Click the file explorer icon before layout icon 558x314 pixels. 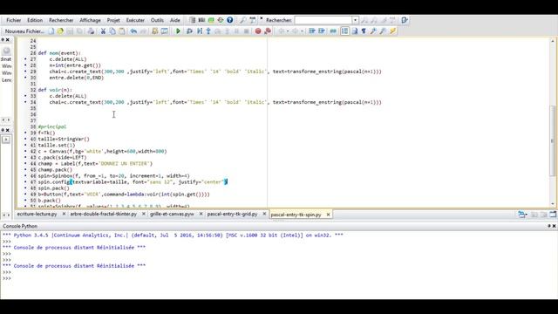(x=155, y=31)
